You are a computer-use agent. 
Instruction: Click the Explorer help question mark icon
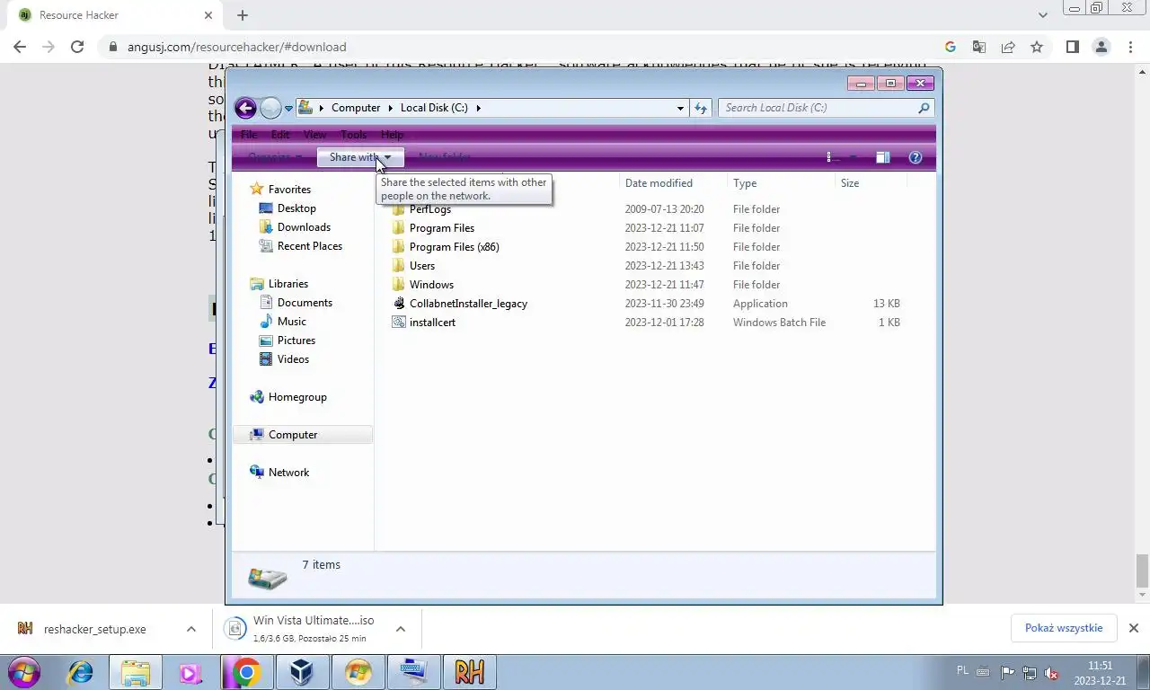pos(916,157)
